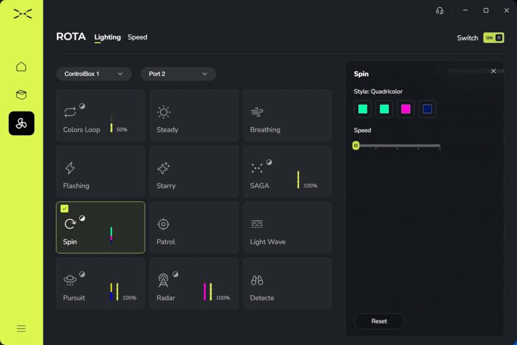This screenshot has width=517, height=345.
Task: Toggle the Motherboard Control checkbox
Action: (x=439, y=71)
